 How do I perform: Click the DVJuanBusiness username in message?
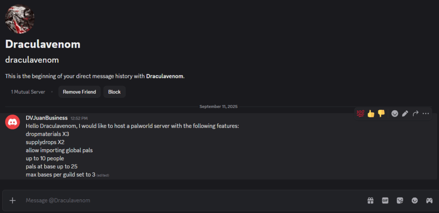tap(46, 118)
